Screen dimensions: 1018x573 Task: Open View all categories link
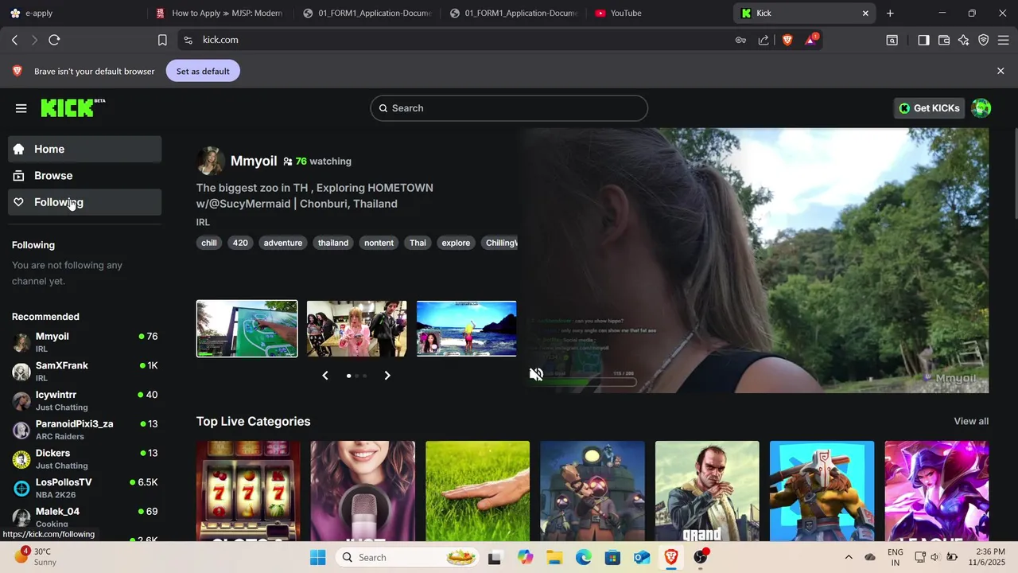[x=971, y=421]
